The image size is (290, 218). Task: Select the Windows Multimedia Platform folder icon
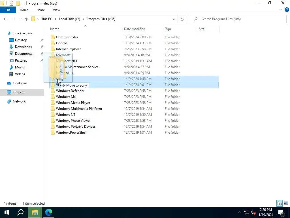click(53, 109)
